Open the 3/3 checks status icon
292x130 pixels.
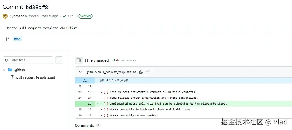pyautogui.click(x=65, y=16)
